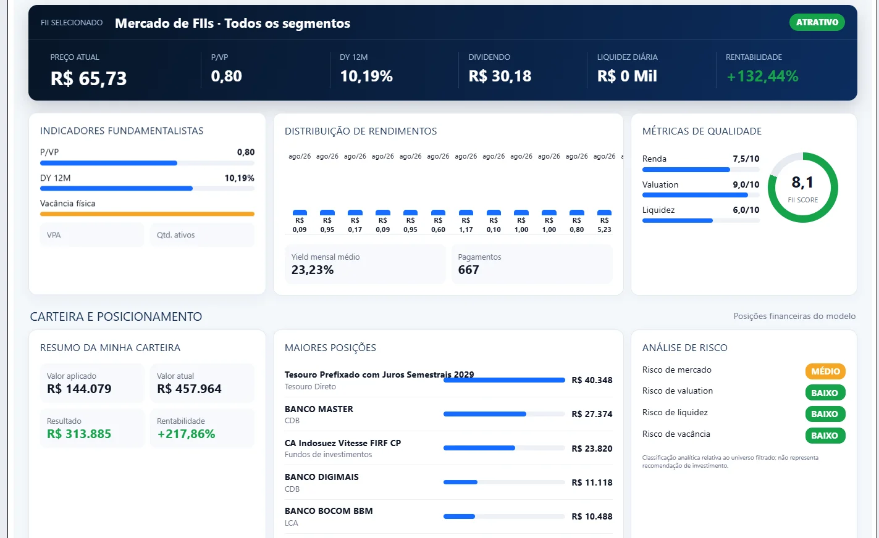879x538 pixels.
Task: Click the P/VP progress bar under Indicadores Fundamentalistas
Action: (147, 163)
